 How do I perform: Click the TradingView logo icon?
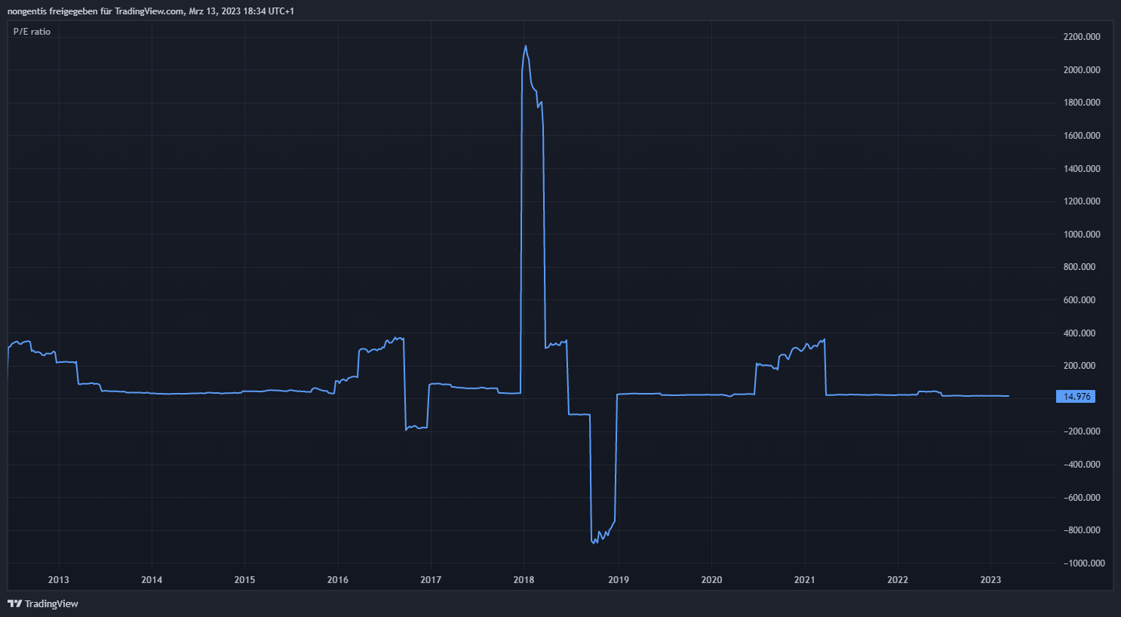(14, 603)
